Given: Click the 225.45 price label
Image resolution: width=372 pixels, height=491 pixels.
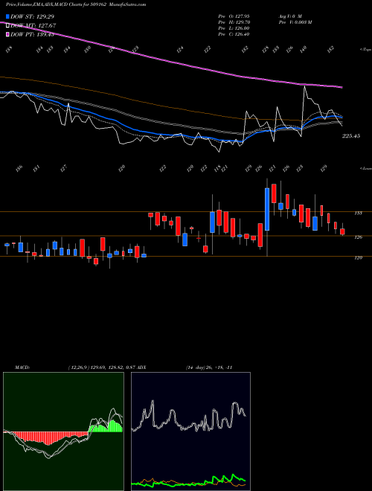Looking at the screenshot, I should coord(351,136).
